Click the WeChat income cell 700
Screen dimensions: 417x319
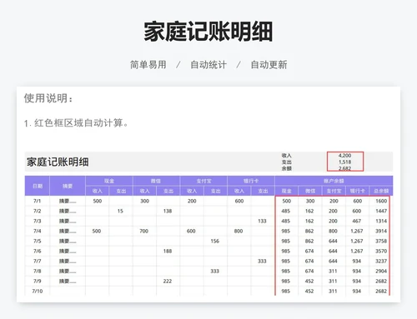[144, 231]
